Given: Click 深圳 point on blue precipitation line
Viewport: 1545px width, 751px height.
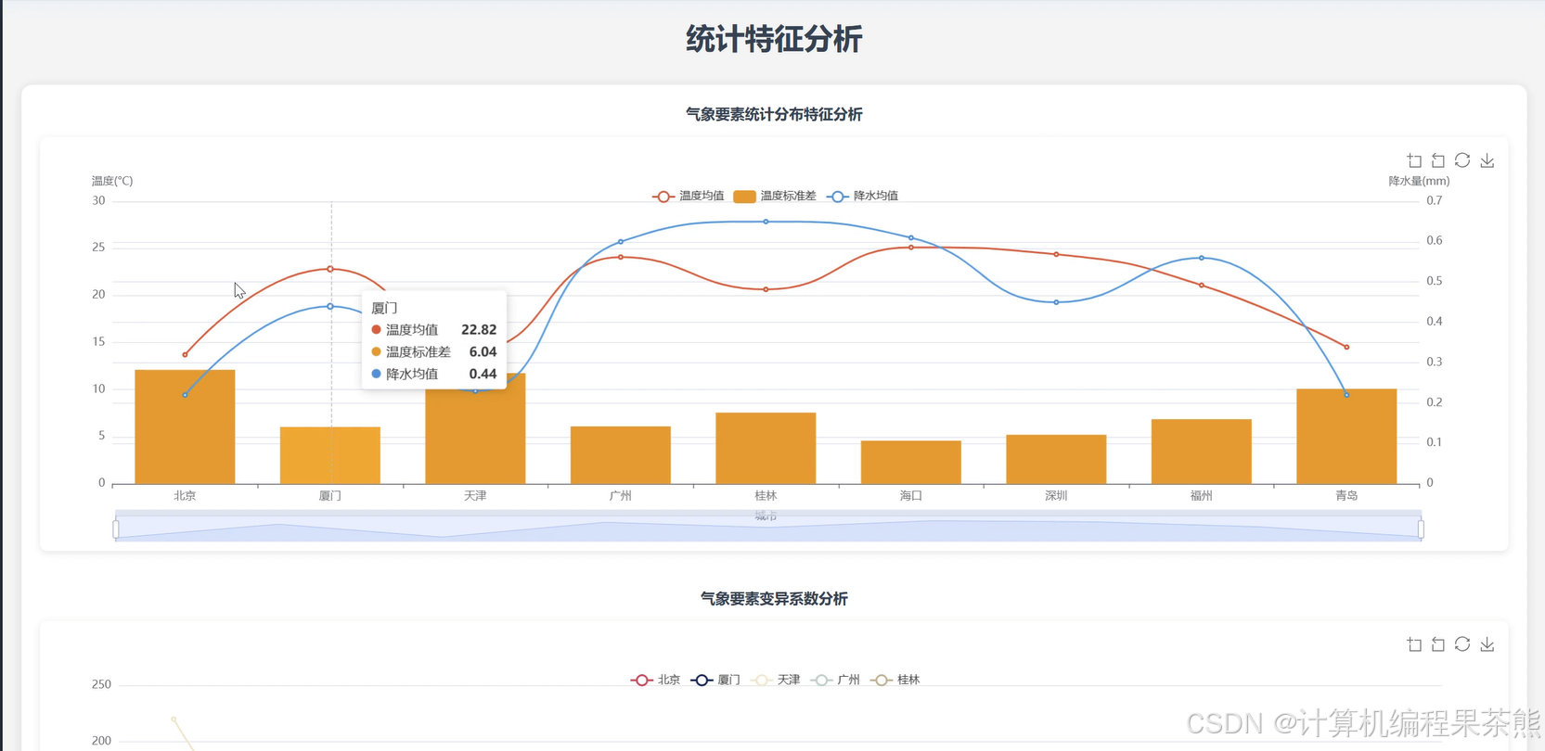Looking at the screenshot, I should [x=1056, y=302].
